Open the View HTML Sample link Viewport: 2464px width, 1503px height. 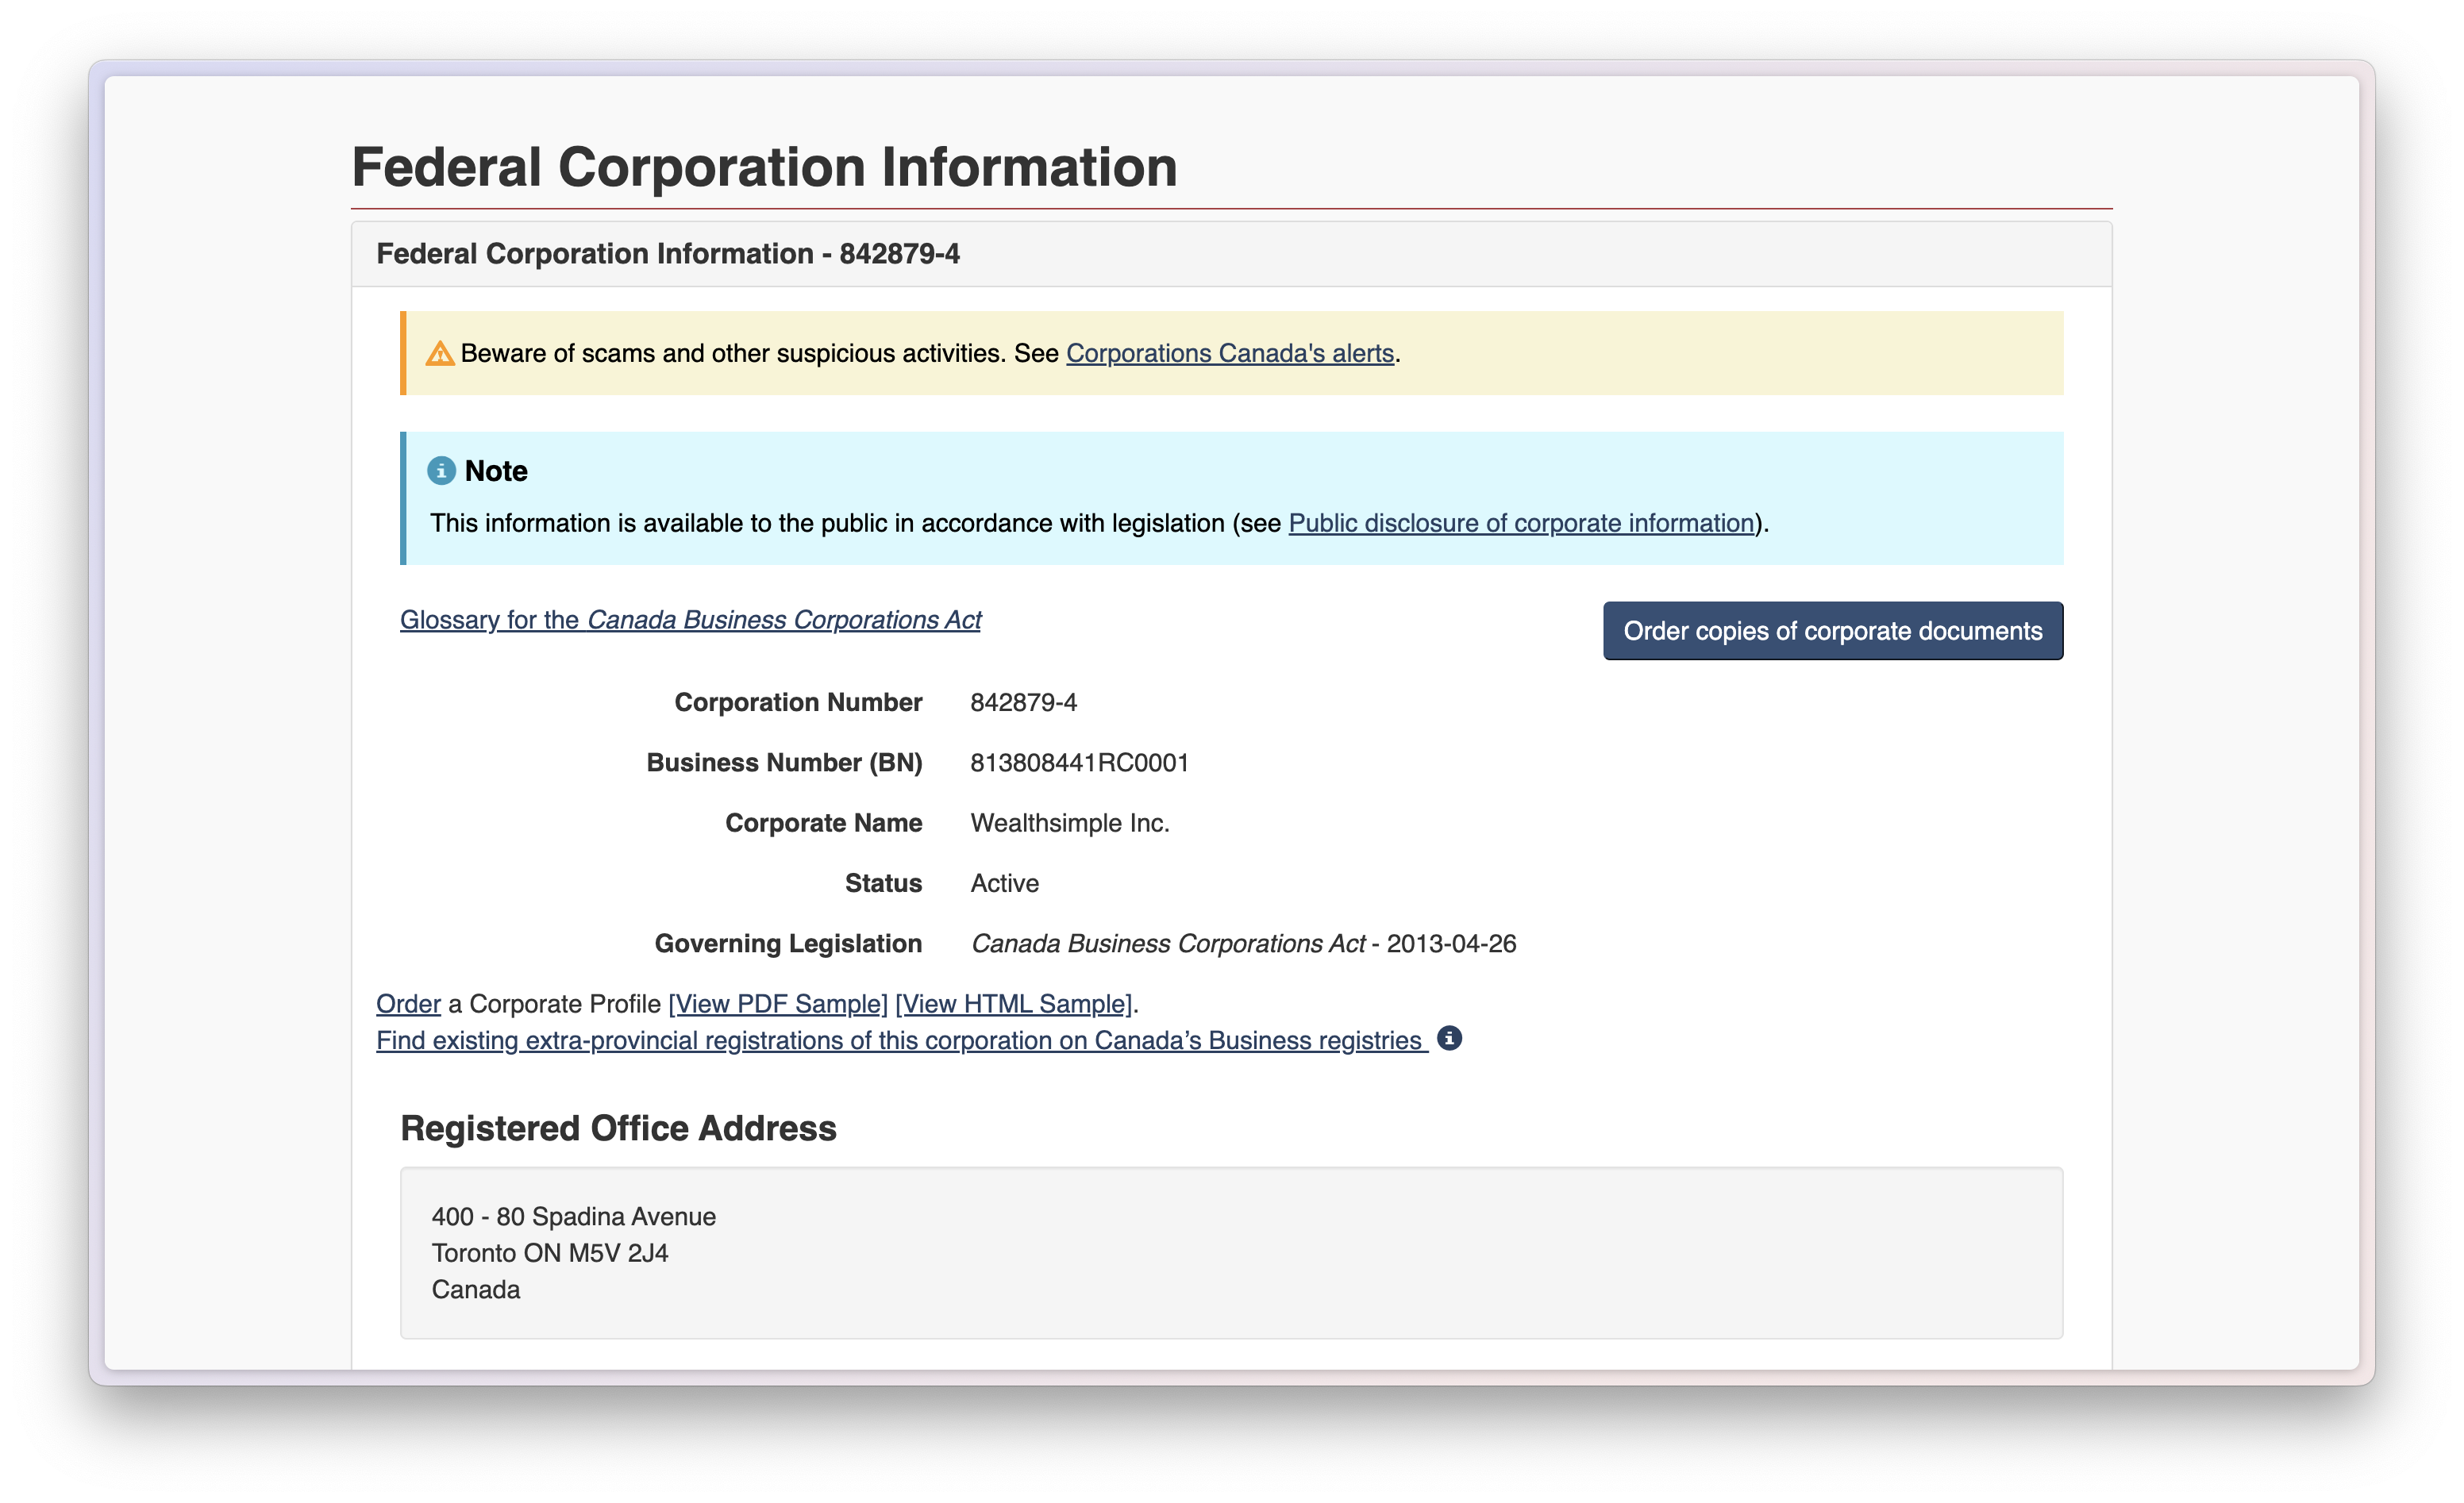(1014, 1004)
